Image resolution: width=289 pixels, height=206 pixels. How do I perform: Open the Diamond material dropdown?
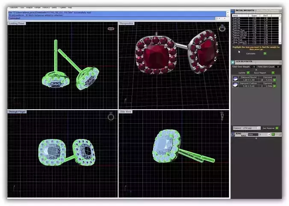click(259, 128)
